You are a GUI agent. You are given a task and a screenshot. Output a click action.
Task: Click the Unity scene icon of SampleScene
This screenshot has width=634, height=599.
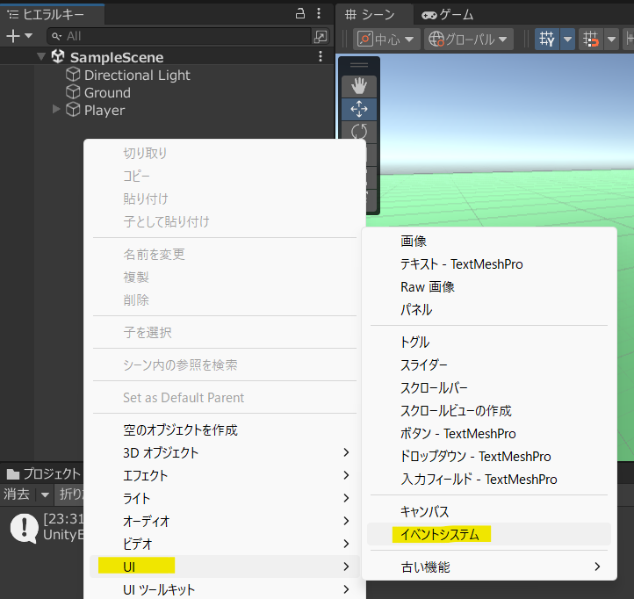pyautogui.click(x=58, y=56)
